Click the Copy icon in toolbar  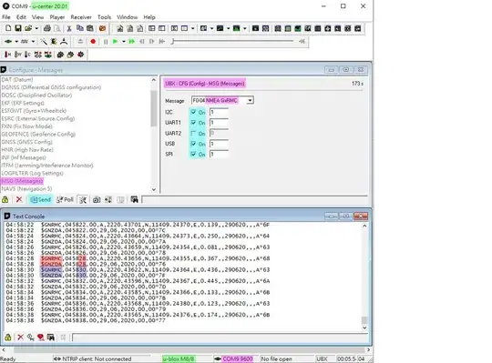click(x=79, y=28)
